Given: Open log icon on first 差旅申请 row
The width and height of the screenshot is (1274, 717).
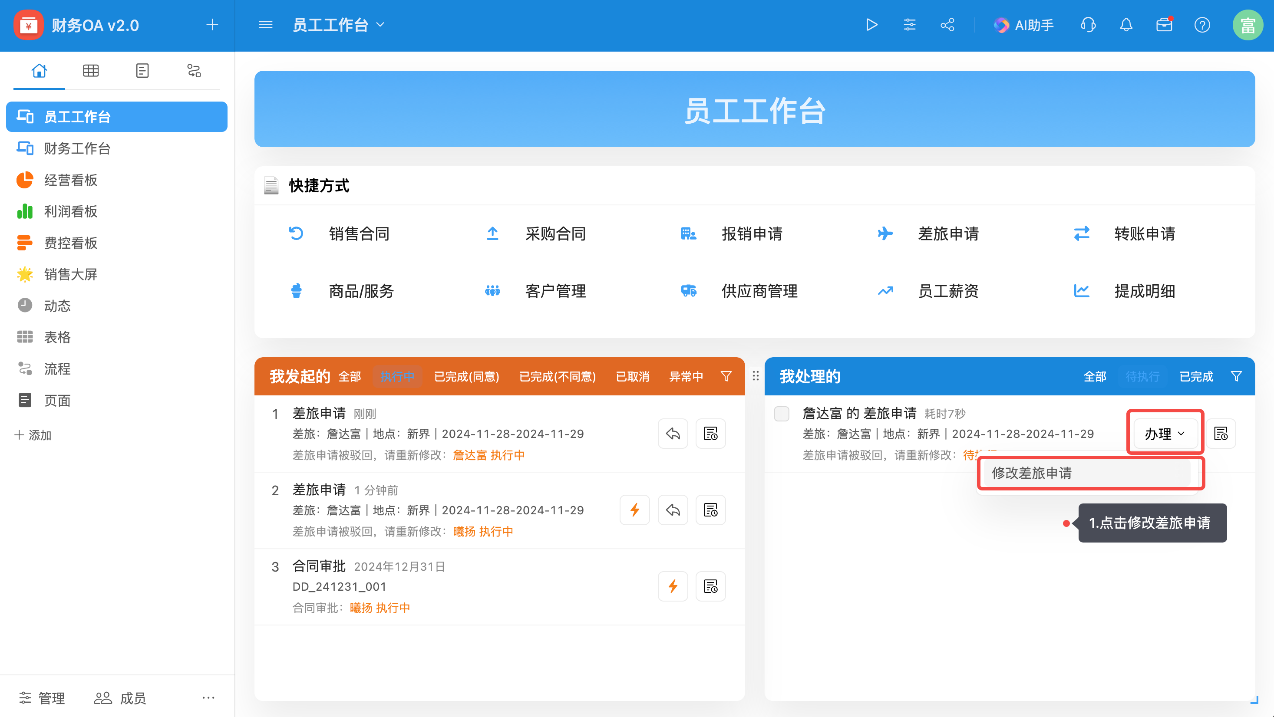Looking at the screenshot, I should click(711, 434).
